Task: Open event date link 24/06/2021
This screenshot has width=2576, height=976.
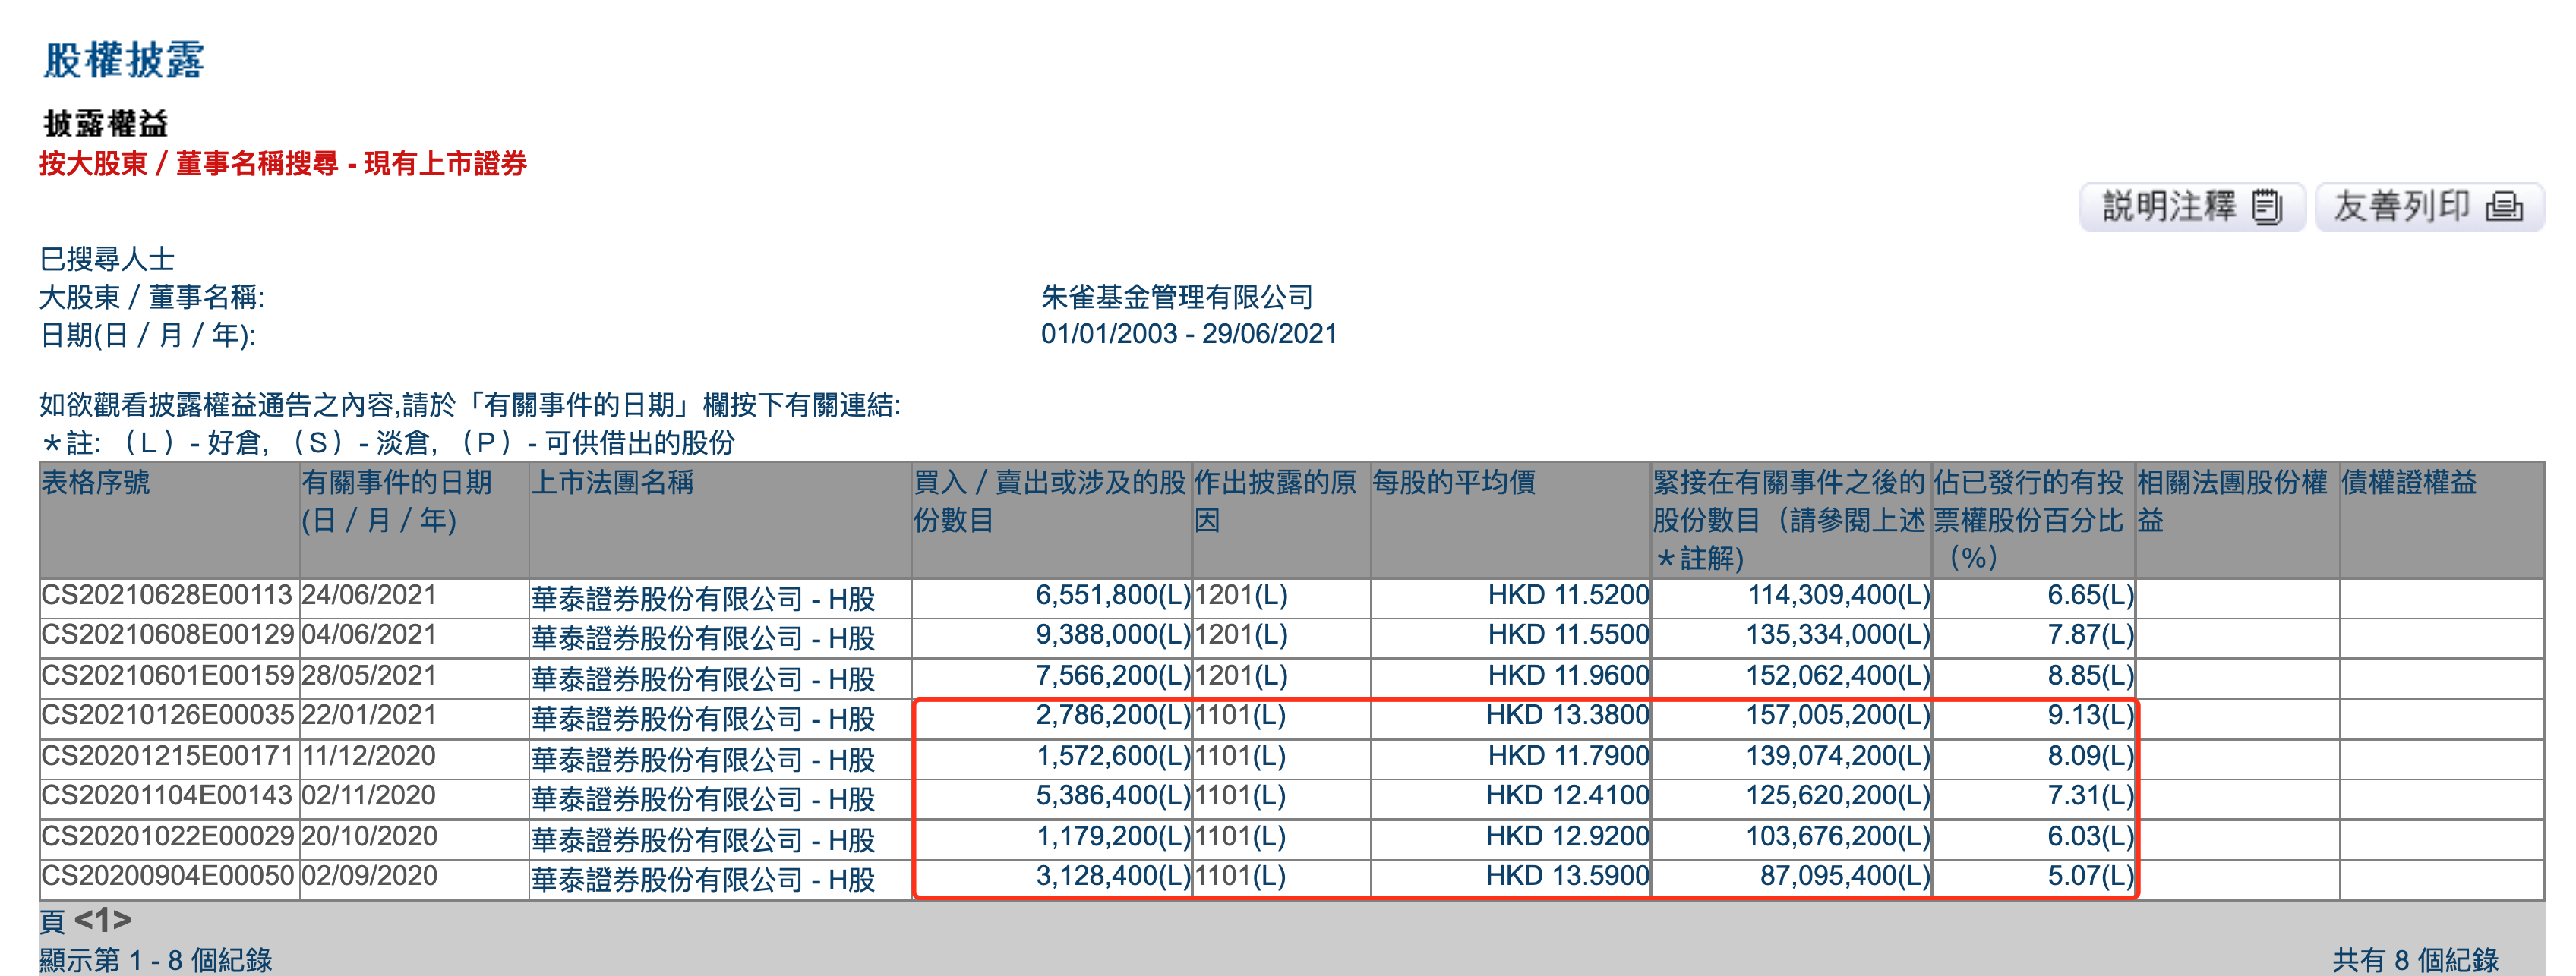Action: [x=369, y=595]
